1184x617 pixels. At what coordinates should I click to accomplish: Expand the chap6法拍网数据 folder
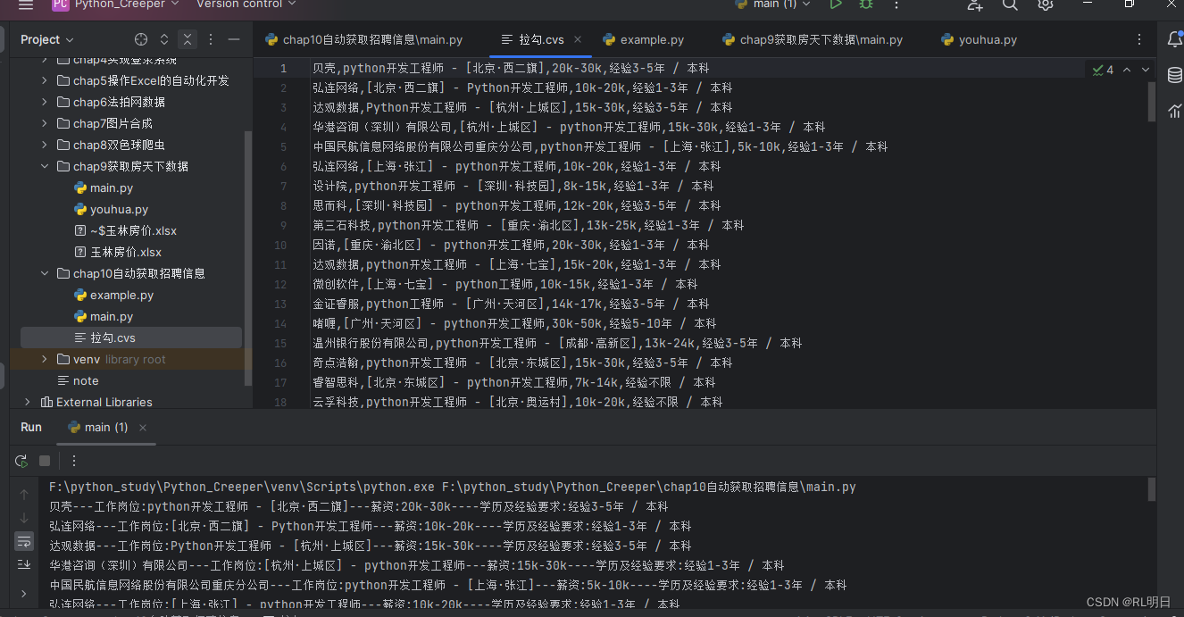45,102
